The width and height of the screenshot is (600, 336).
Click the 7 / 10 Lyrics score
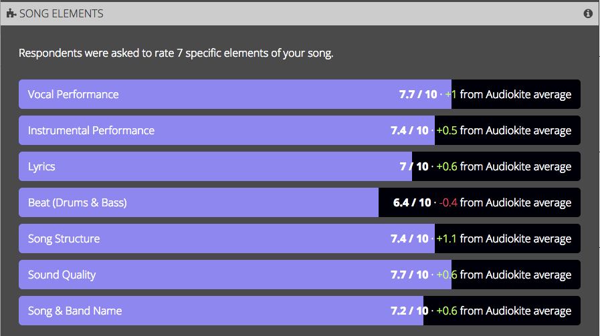(x=414, y=166)
